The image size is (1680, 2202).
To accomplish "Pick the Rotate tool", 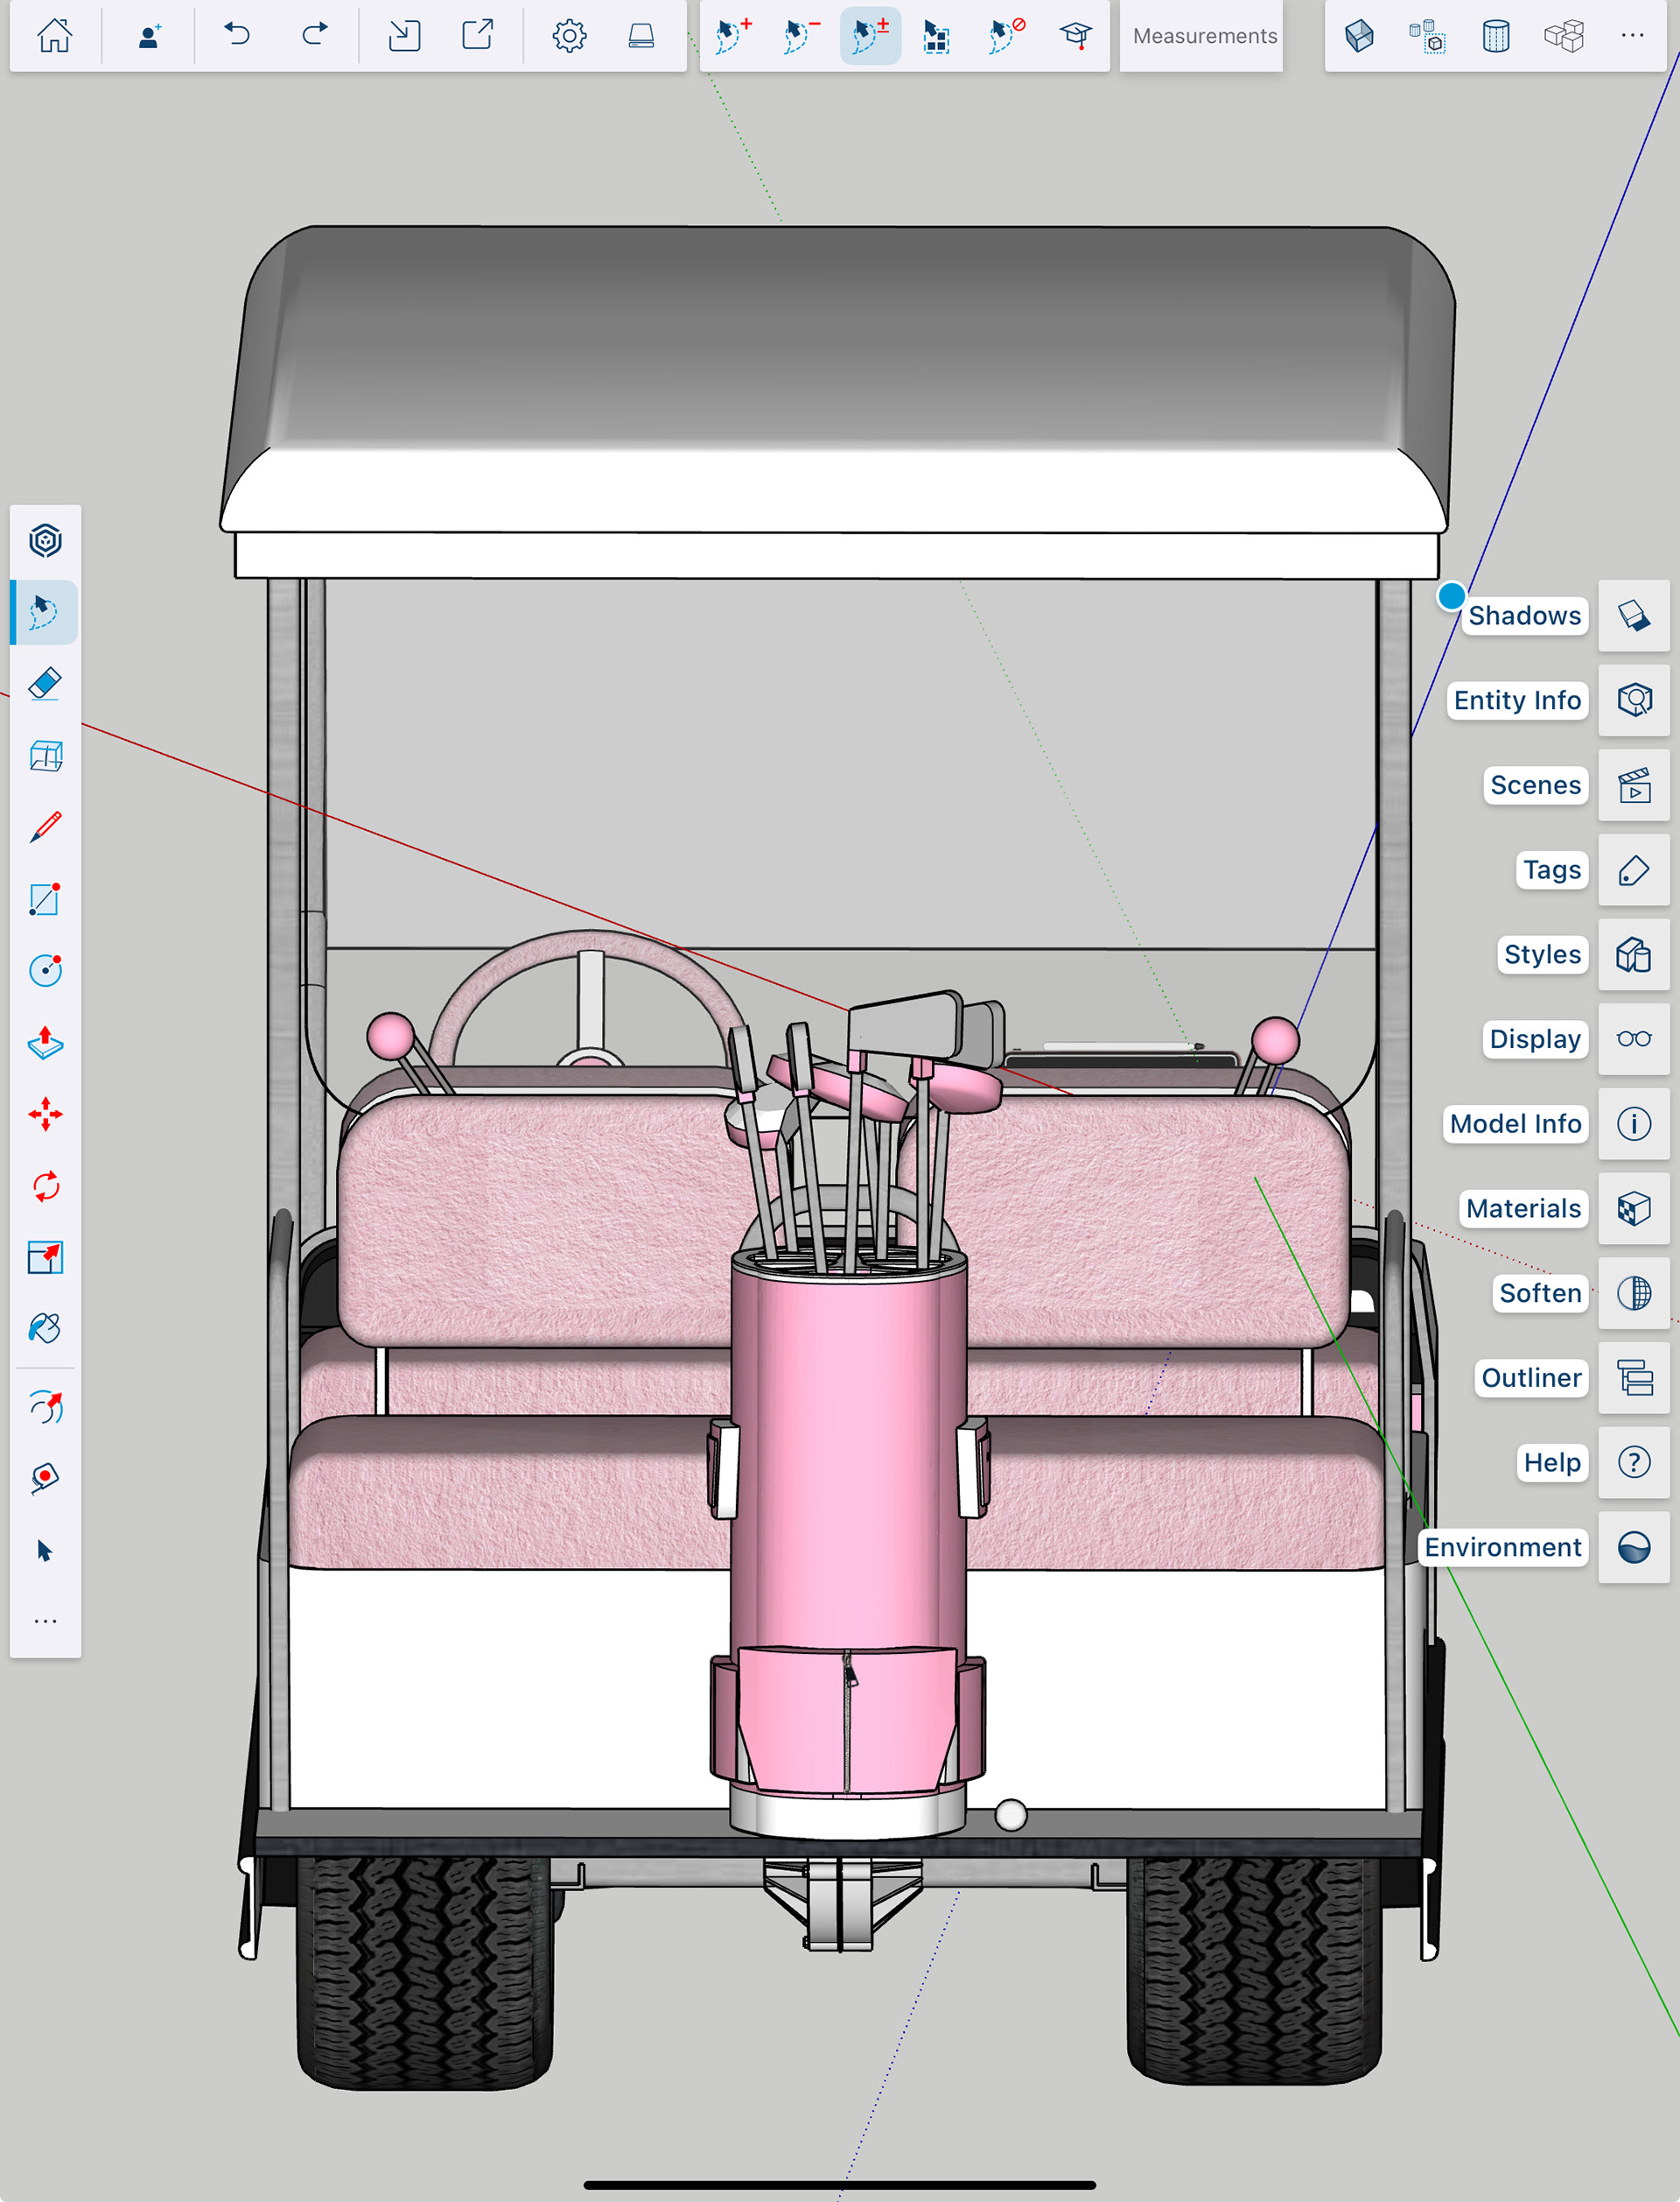I will click(45, 1186).
